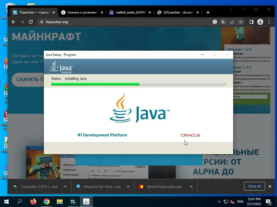Open the TLauncher-2.876 exe download item
Screen dimensions: 277x207
point(36,187)
